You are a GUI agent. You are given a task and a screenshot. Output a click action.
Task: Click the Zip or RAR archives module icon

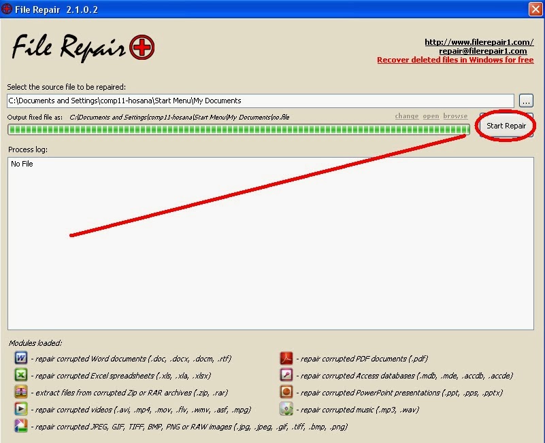(21, 391)
